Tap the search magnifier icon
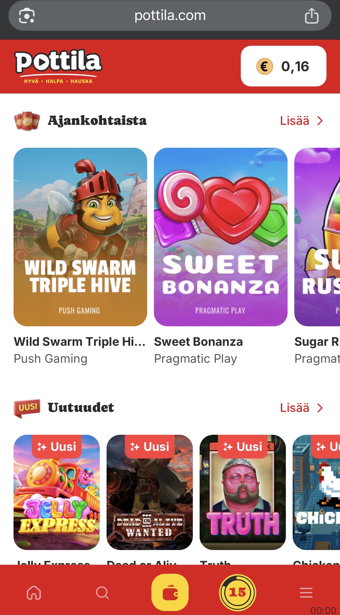The height and width of the screenshot is (615, 340). point(102,592)
